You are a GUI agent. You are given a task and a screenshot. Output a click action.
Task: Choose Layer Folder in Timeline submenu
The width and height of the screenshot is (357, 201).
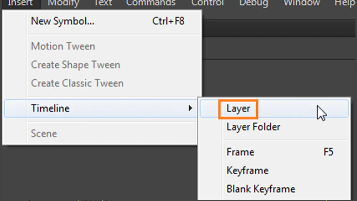253,127
